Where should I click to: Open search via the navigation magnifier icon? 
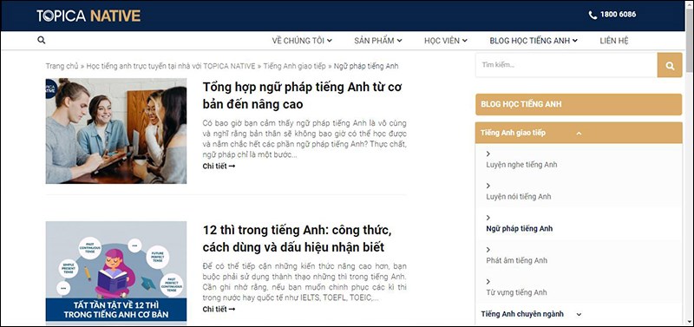tap(41, 40)
